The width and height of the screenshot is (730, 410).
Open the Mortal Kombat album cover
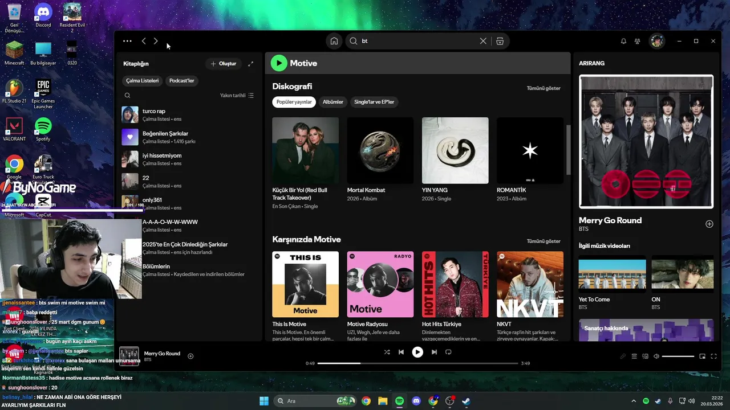coord(380,150)
